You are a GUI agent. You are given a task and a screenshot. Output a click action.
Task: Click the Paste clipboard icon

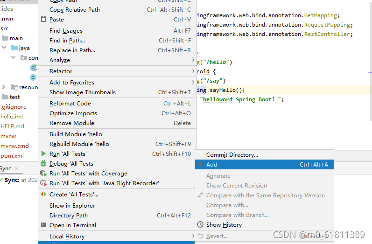[43, 19]
